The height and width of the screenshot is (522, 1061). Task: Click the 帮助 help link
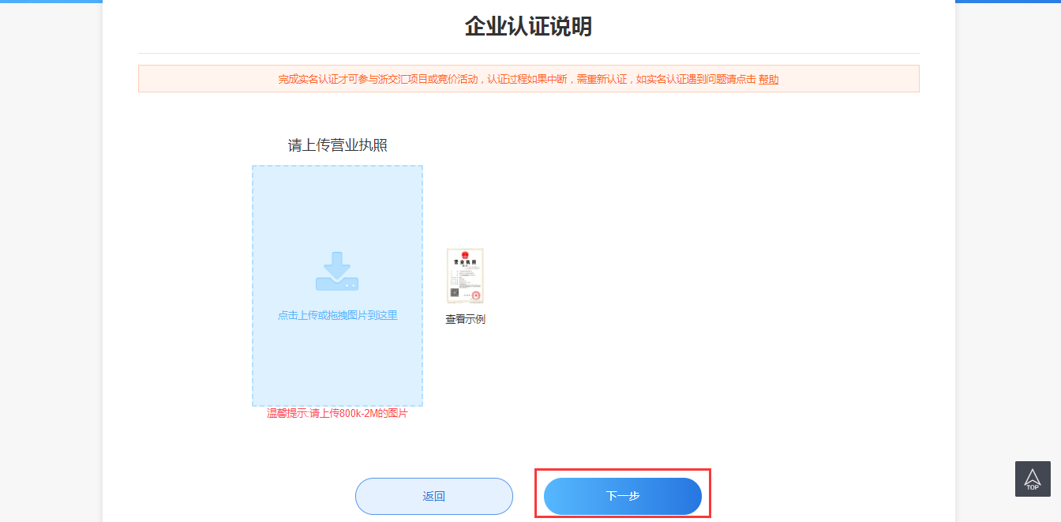coord(768,79)
